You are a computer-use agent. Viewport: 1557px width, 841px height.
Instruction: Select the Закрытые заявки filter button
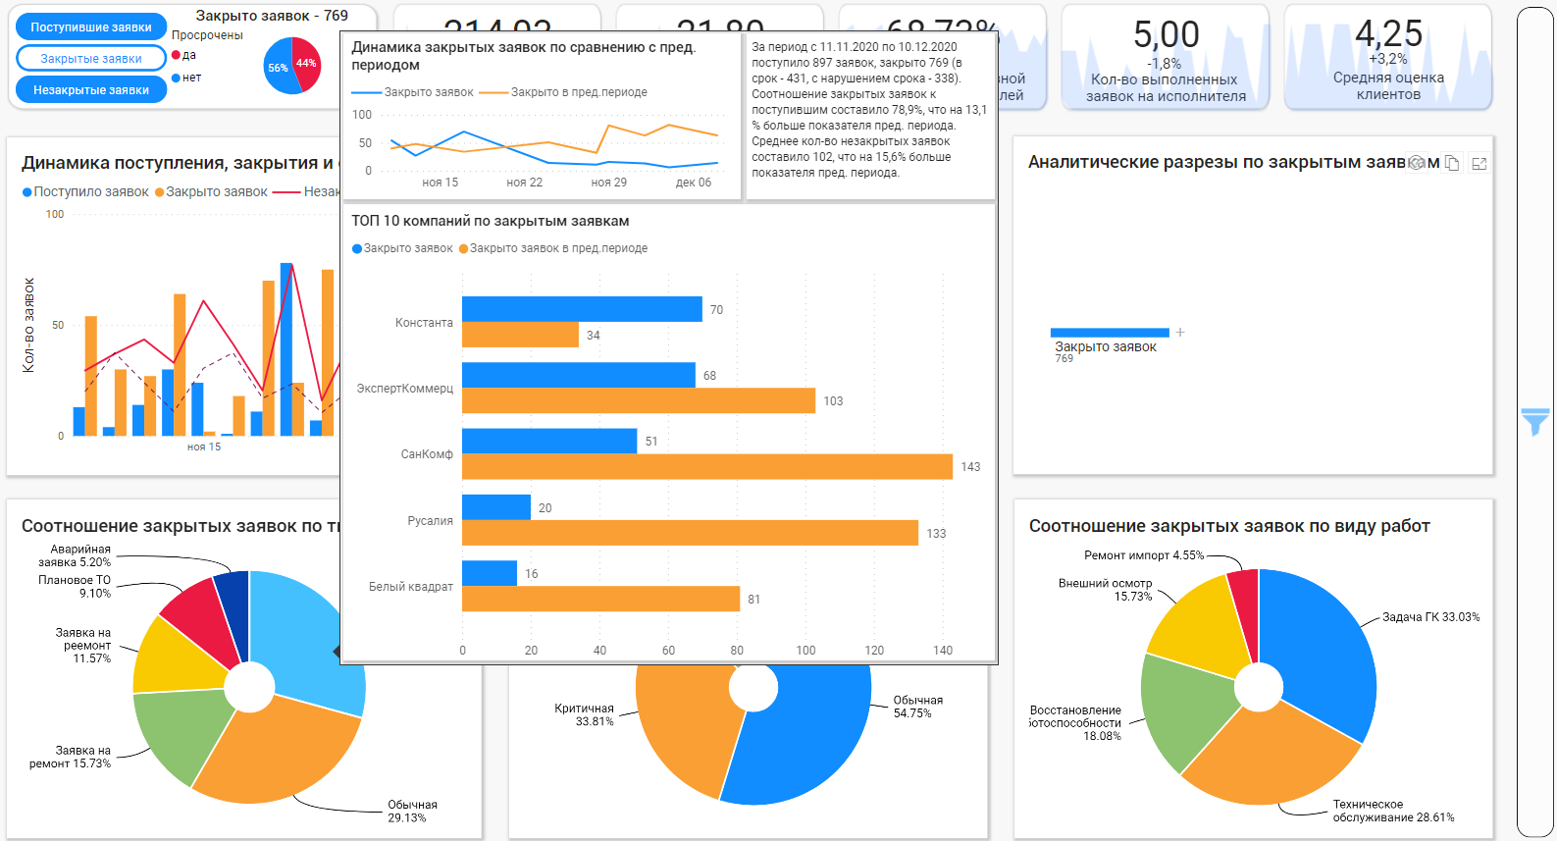click(x=91, y=59)
